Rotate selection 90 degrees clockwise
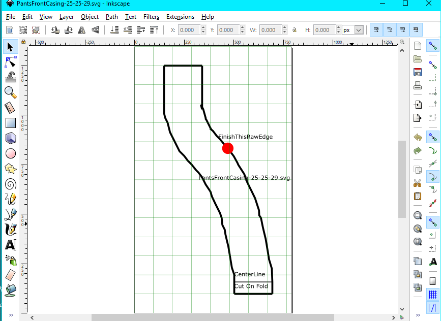 coord(68,29)
